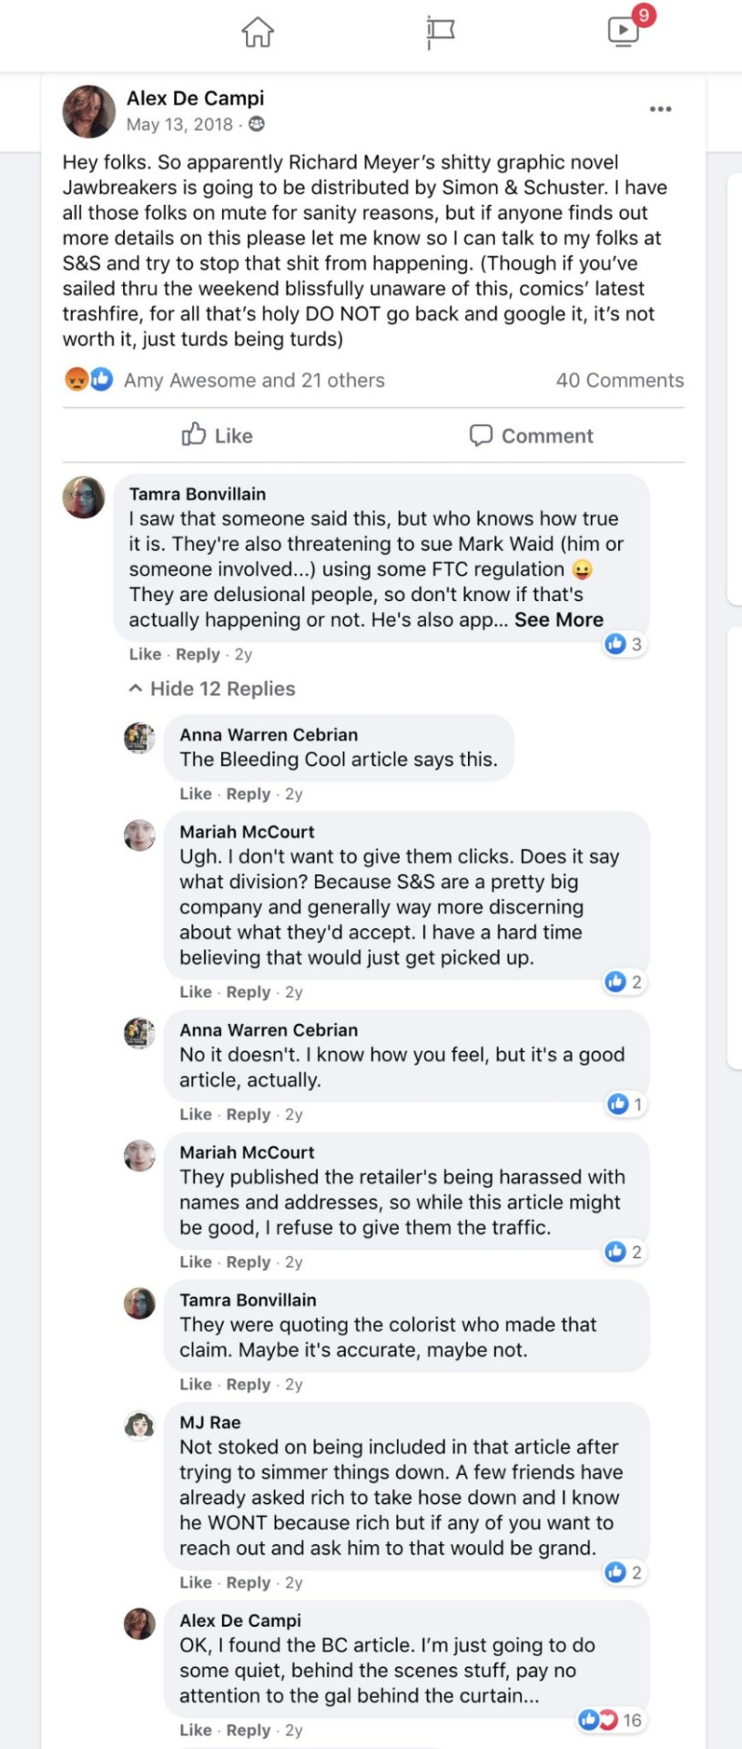Open Watch videos with 9 notifications

624,32
